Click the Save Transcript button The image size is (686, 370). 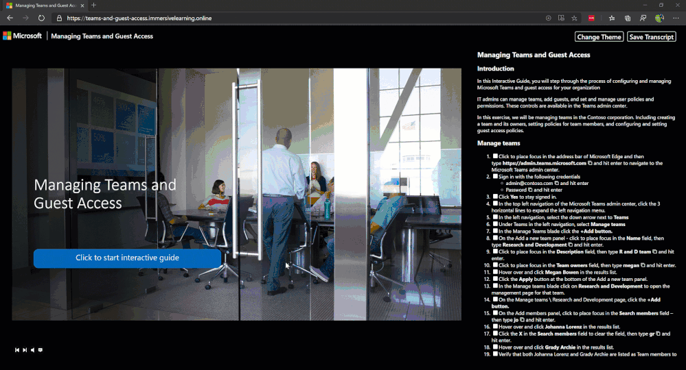point(652,36)
